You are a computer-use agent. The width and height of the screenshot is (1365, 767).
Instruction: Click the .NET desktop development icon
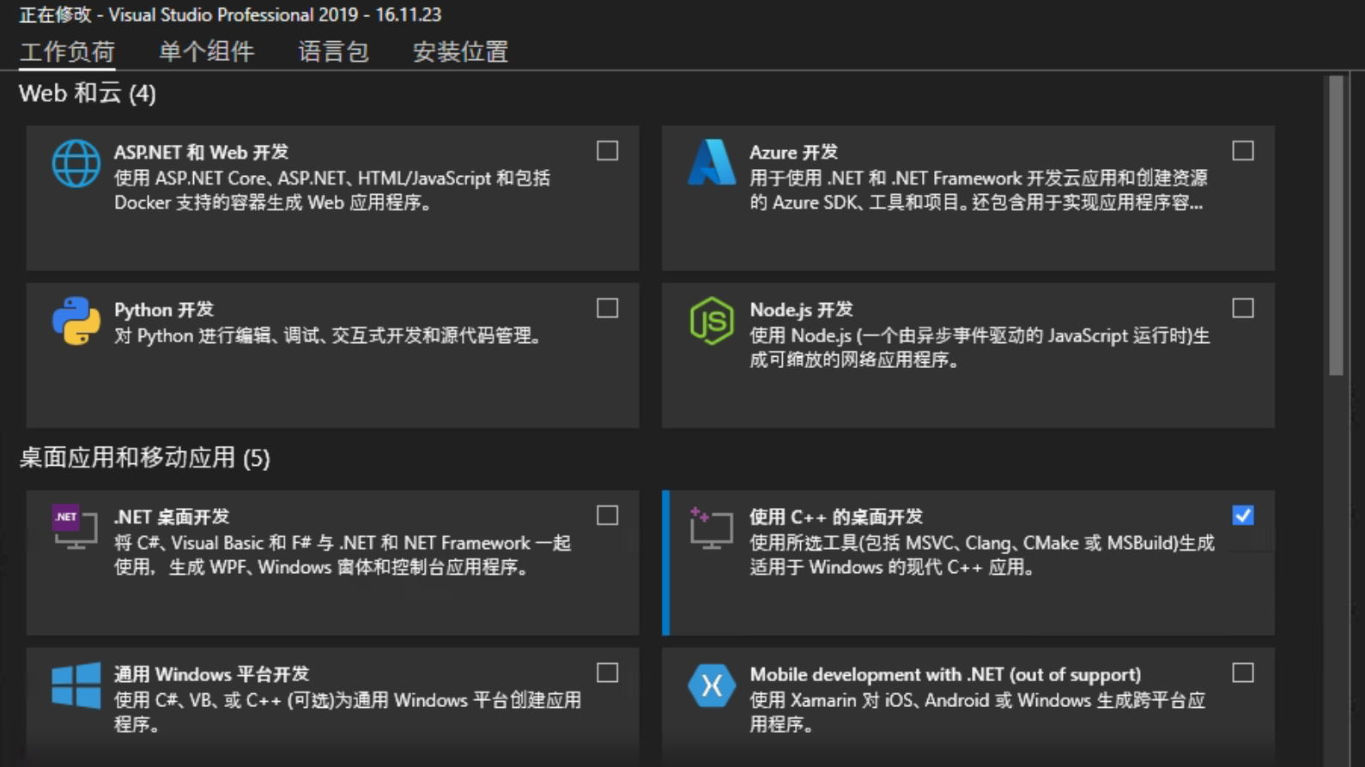click(75, 526)
